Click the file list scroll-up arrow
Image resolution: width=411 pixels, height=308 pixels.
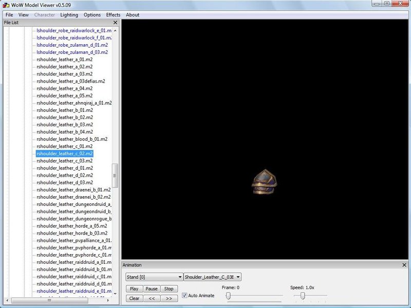[x=115, y=30]
